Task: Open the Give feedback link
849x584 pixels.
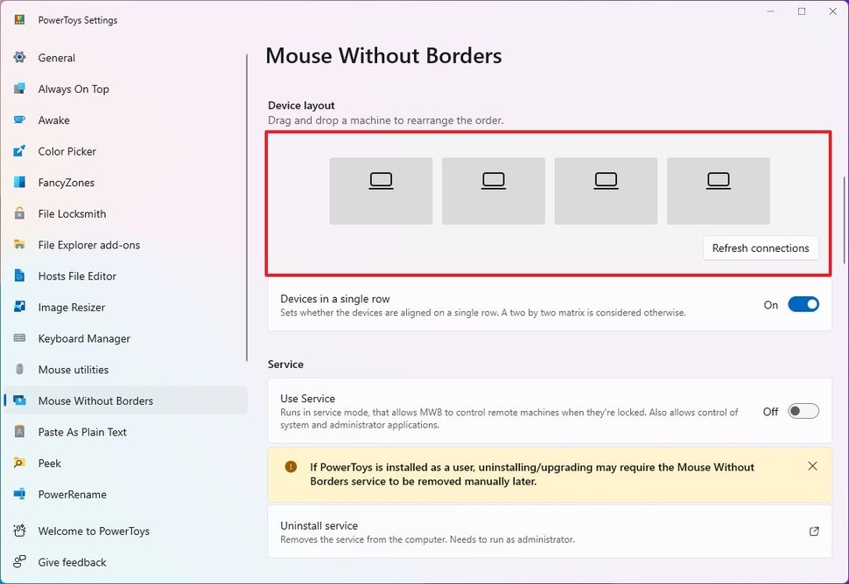Action: [72, 562]
